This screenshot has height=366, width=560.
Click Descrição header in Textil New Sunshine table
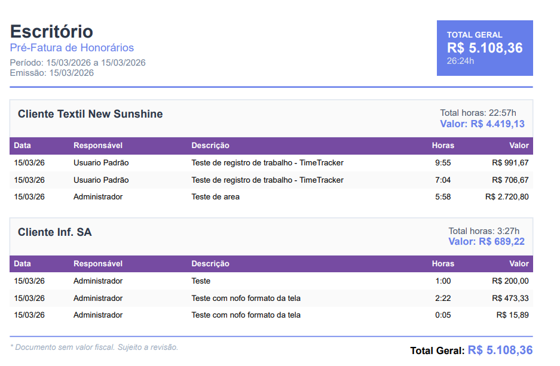[x=210, y=146]
